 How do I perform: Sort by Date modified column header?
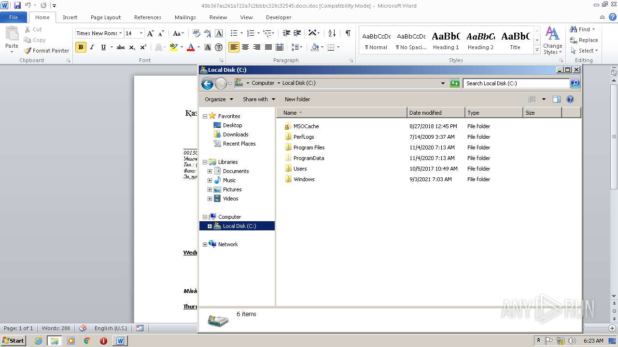(435, 113)
